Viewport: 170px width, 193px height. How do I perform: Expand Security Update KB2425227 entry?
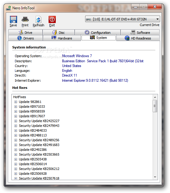click(16, 121)
